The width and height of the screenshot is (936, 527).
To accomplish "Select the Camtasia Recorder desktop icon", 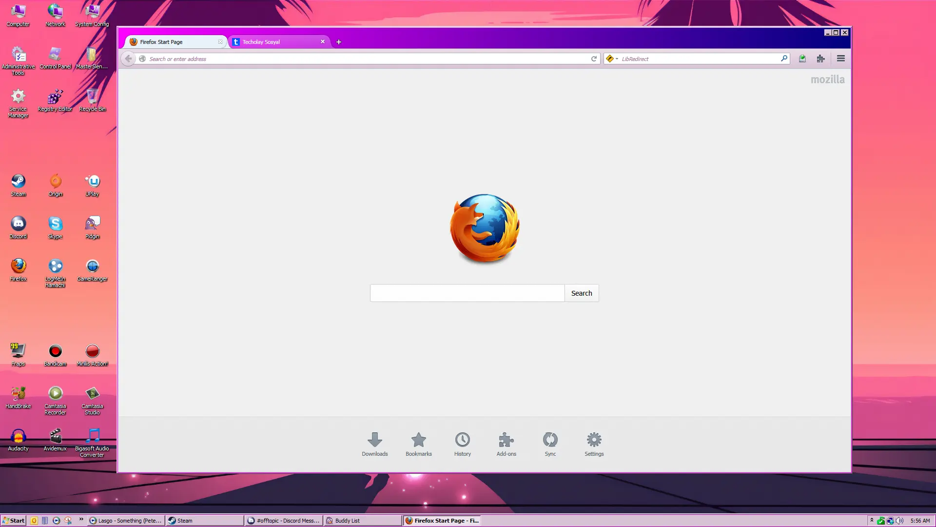I will click(x=55, y=401).
